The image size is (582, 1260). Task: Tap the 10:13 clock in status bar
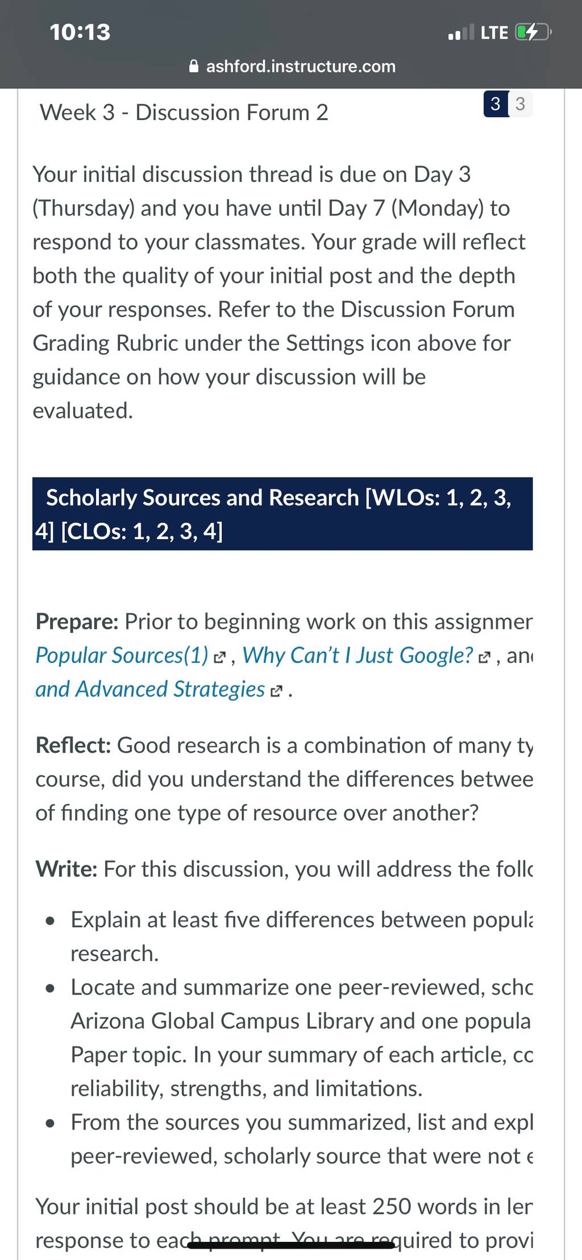(x=80, y=32)
